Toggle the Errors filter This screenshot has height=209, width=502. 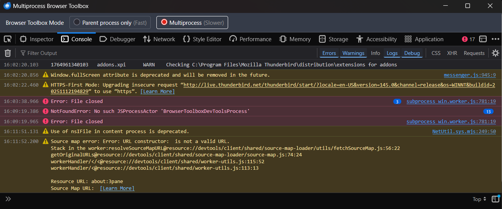pyautogui.click(x=329, y=53)
